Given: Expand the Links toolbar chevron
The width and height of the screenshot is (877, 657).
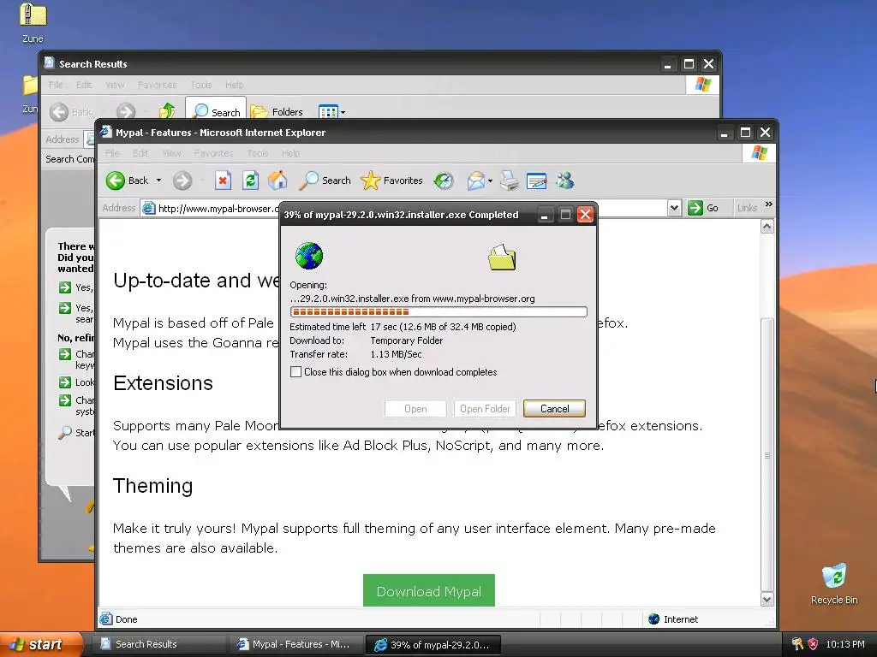Looking at the screenshot, I should coord(769,204).
